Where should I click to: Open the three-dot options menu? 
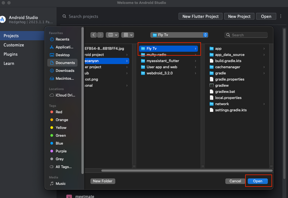[x=281, y=16]
